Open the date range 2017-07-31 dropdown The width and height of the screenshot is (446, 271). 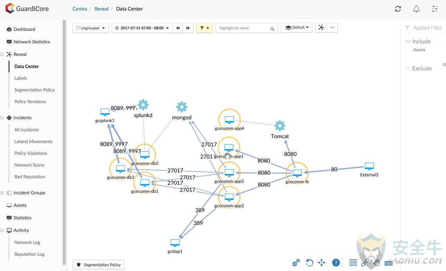click(142, 28)
